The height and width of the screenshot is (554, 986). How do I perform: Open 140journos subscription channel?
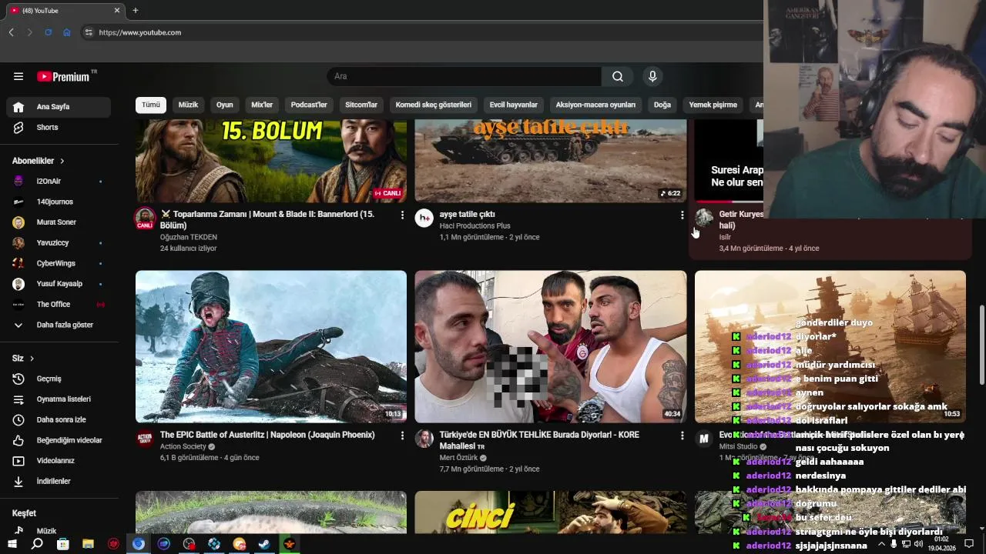59,202
